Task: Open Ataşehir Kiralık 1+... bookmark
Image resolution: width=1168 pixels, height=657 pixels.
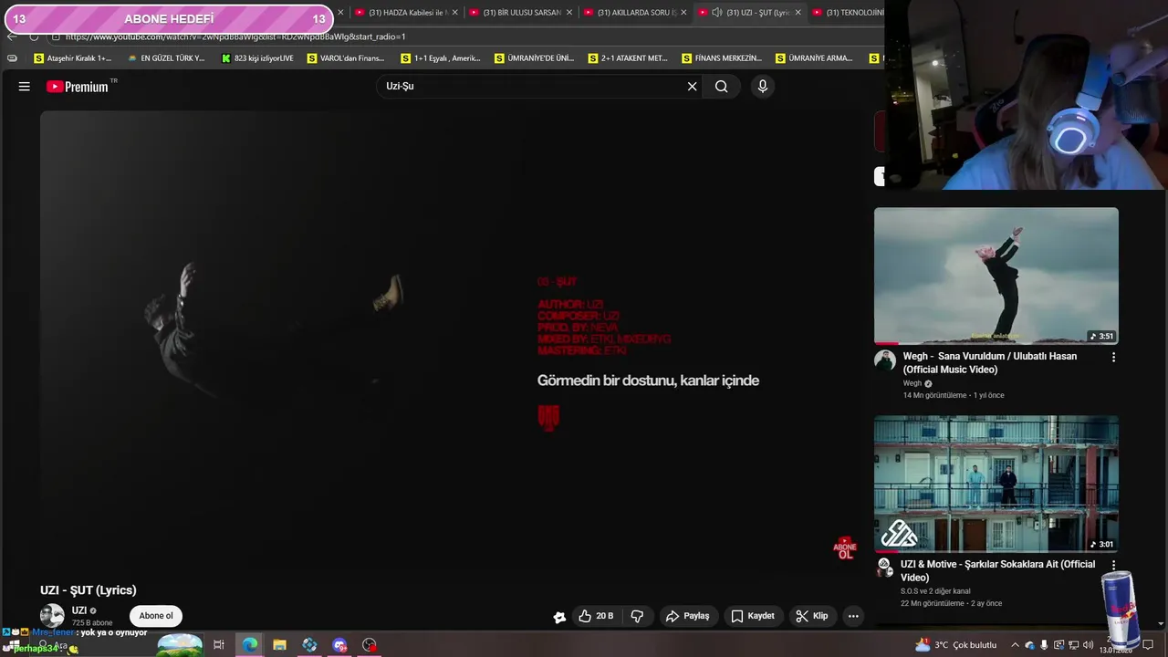Action: point(72,58)
